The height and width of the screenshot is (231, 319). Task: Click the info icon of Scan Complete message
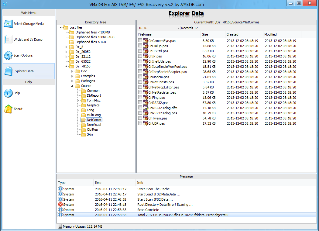point(60,209)
